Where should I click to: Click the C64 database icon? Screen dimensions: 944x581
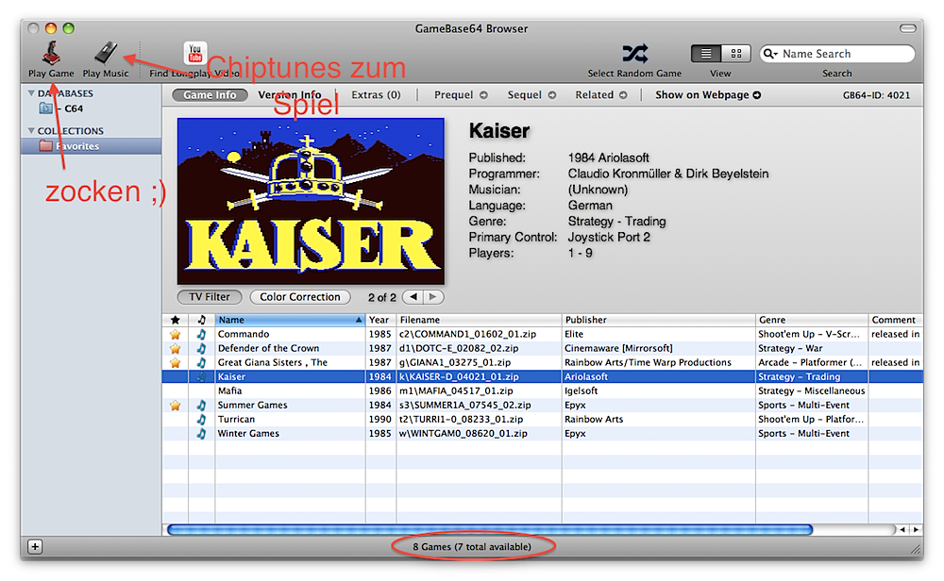45,108
